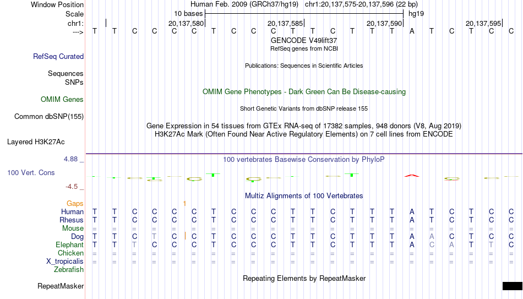Click the orange gap count 1
Screen dimensions: 523x299
click(x=184, y=204)
